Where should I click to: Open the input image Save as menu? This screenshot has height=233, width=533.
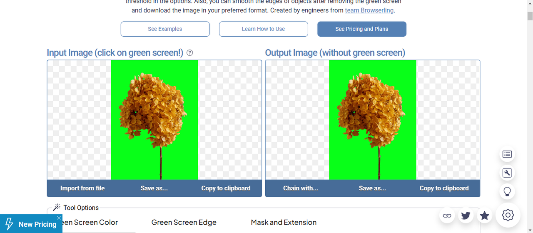[x=154, y=188]
